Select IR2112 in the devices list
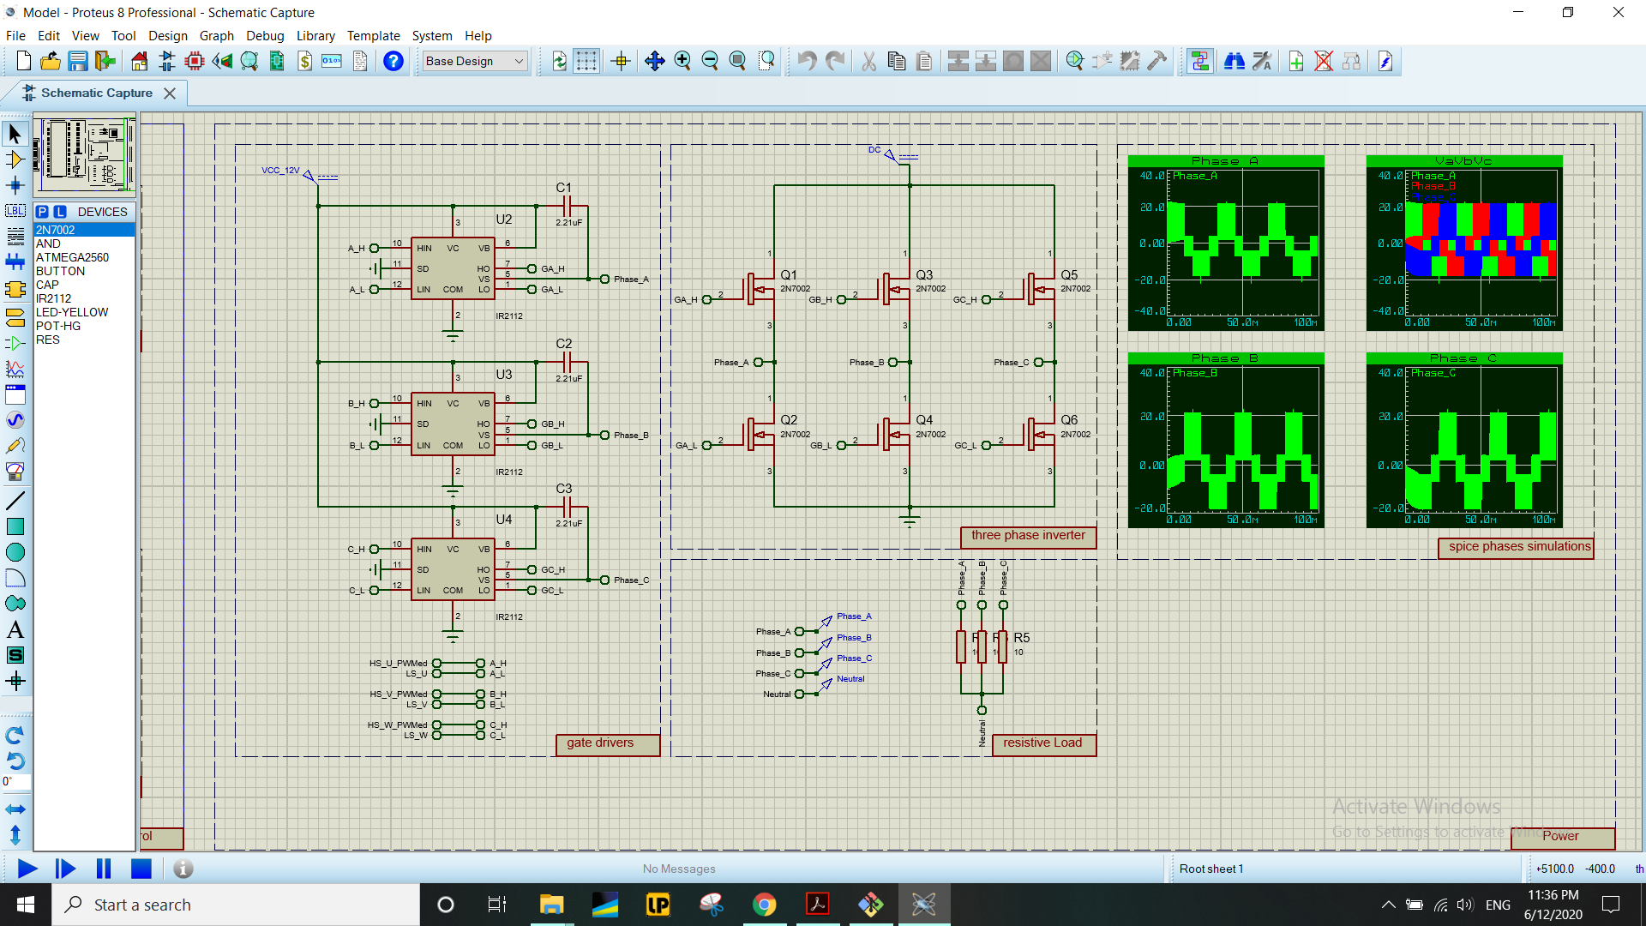The width and height of the screenshot is (1646, 926). point(53,298)
